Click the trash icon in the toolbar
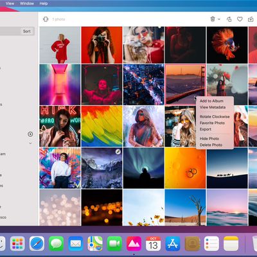Screen dimensions: 257x257 point(213,19)
